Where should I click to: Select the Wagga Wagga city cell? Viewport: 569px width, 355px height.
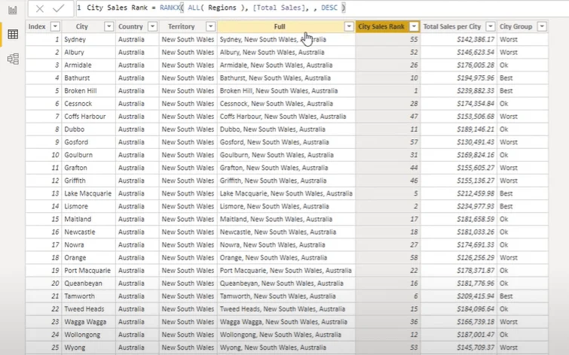(x=88, y=322)
